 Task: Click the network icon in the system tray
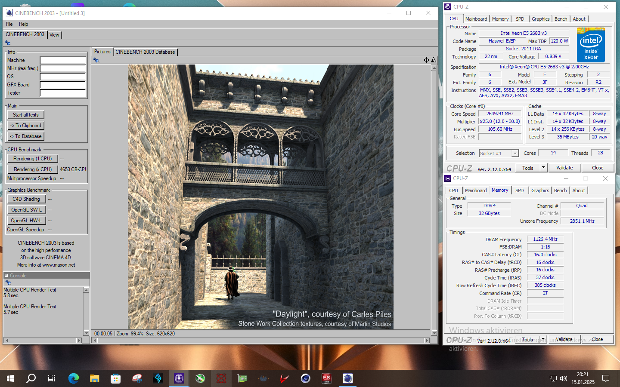click(x=553, y=378)
